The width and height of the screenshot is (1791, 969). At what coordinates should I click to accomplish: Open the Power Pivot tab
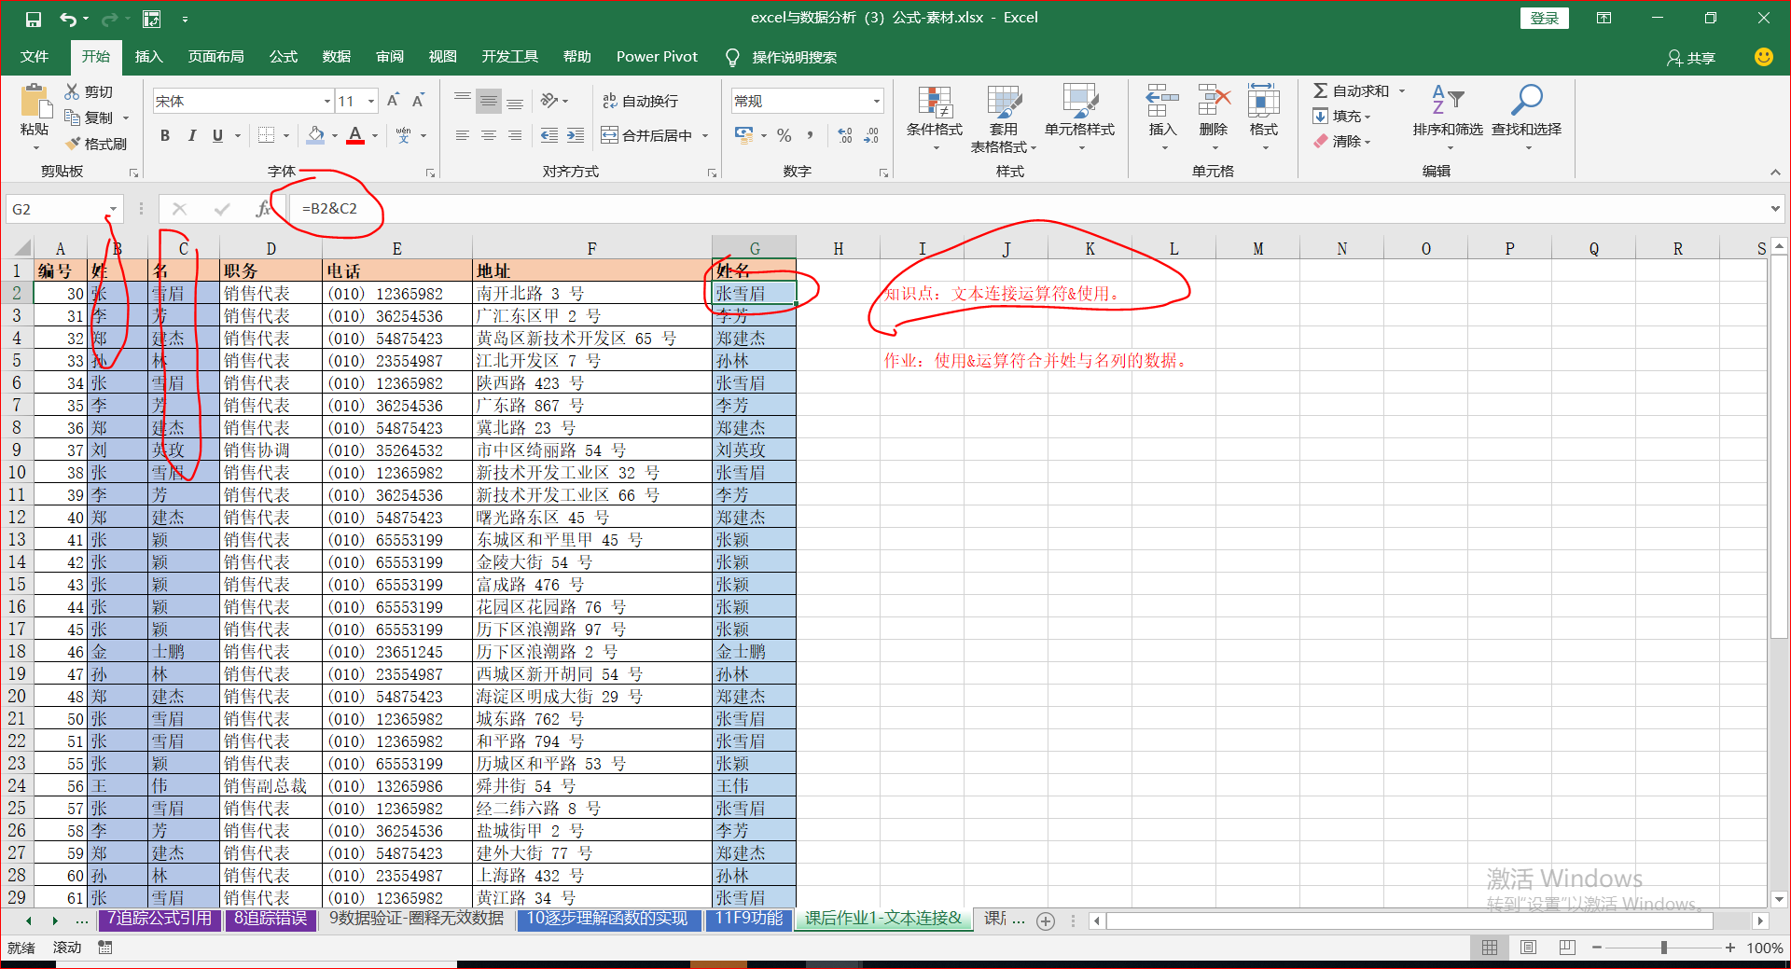tap(657, 57)
